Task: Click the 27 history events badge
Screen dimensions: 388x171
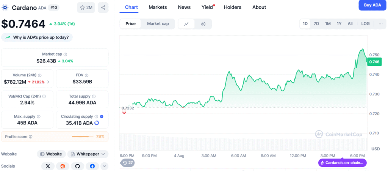Action: point(128,163)
